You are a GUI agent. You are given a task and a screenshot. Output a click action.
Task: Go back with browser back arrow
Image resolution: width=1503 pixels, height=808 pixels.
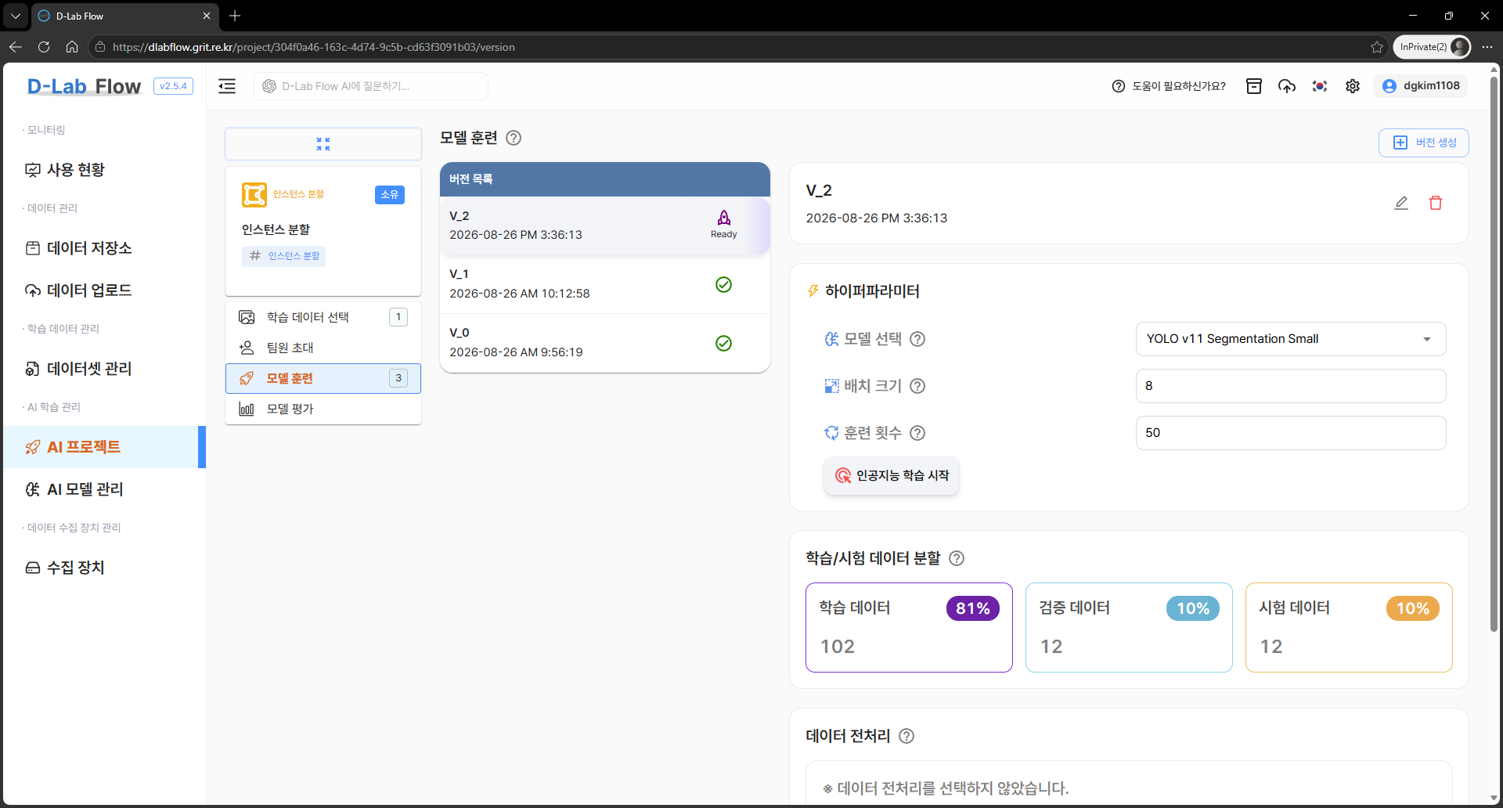(16, 47)
